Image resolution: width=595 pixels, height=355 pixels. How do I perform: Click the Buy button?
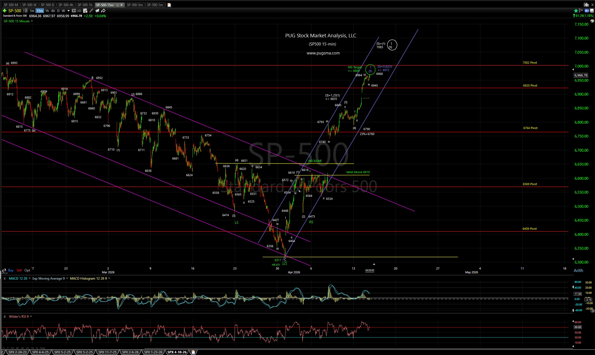[x=11, y=270]
